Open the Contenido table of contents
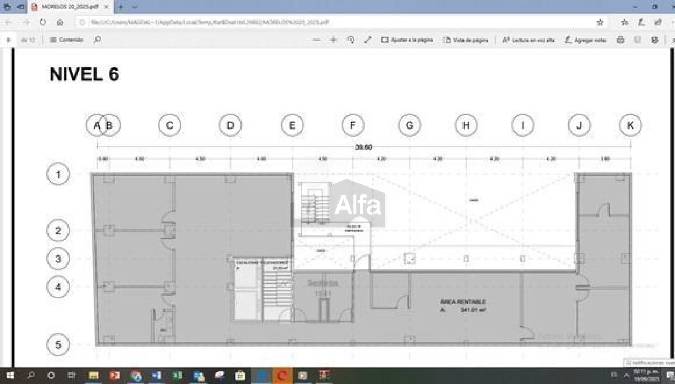675x384 pixels. coord(66,40)
